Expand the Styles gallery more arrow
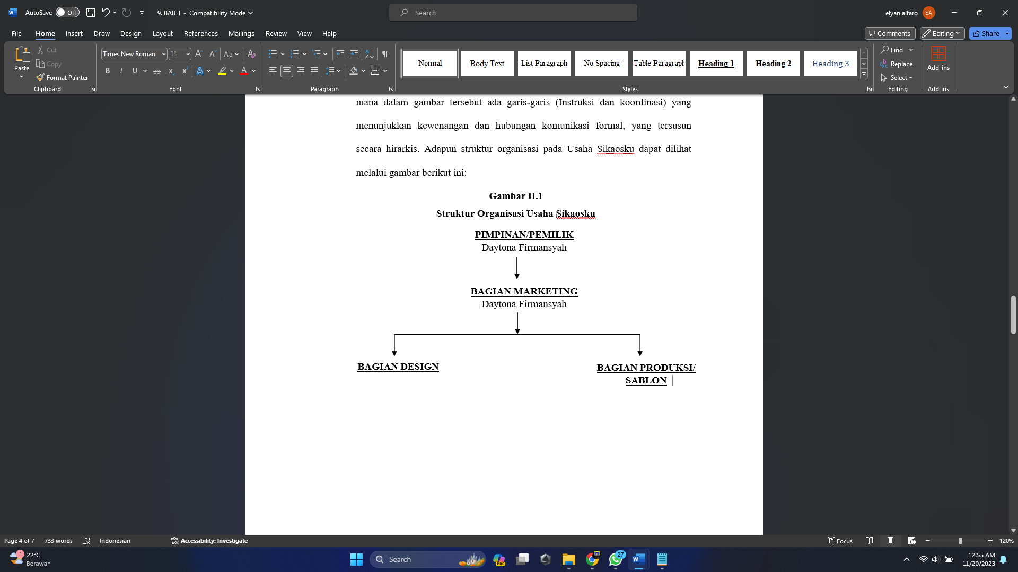This screenshot has height=572, width=1018. tap(864, 74)
